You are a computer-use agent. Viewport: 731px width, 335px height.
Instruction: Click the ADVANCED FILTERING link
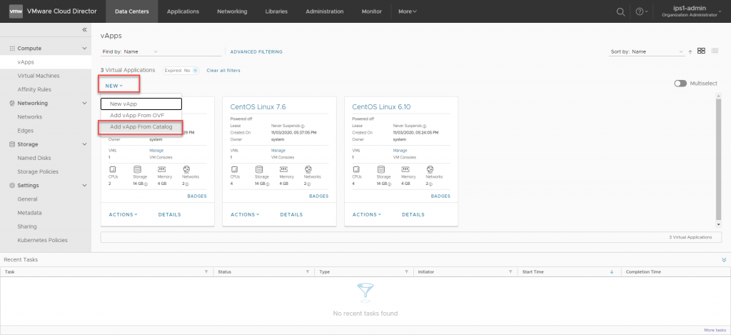tap(256, 51)
